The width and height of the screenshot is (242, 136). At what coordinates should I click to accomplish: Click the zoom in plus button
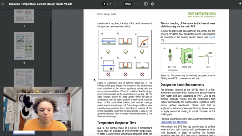point(136,4)
